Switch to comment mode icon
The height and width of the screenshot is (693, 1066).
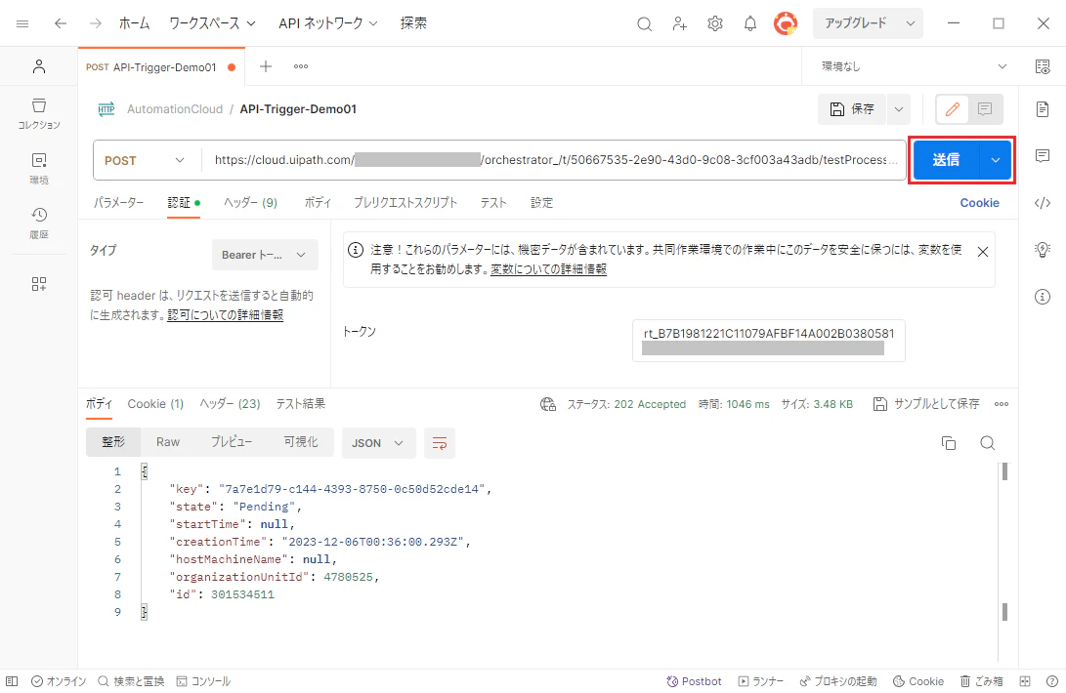pyautogui.click(x=985, y=108)
